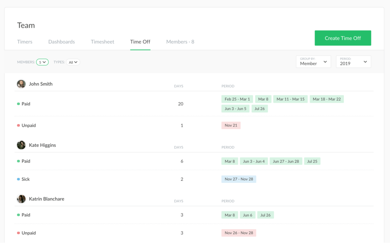
Task: Open the Members count dropdown showing 5
Action: point(42,62)
